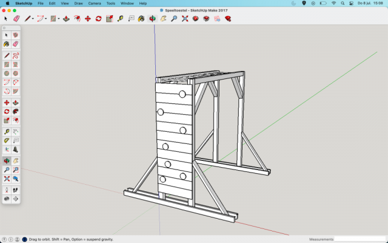The width and height of the screenshot is (388, 243).
Task: Expand the Rectangle shape tool dropdown arrow
Action: coord(59,19)
